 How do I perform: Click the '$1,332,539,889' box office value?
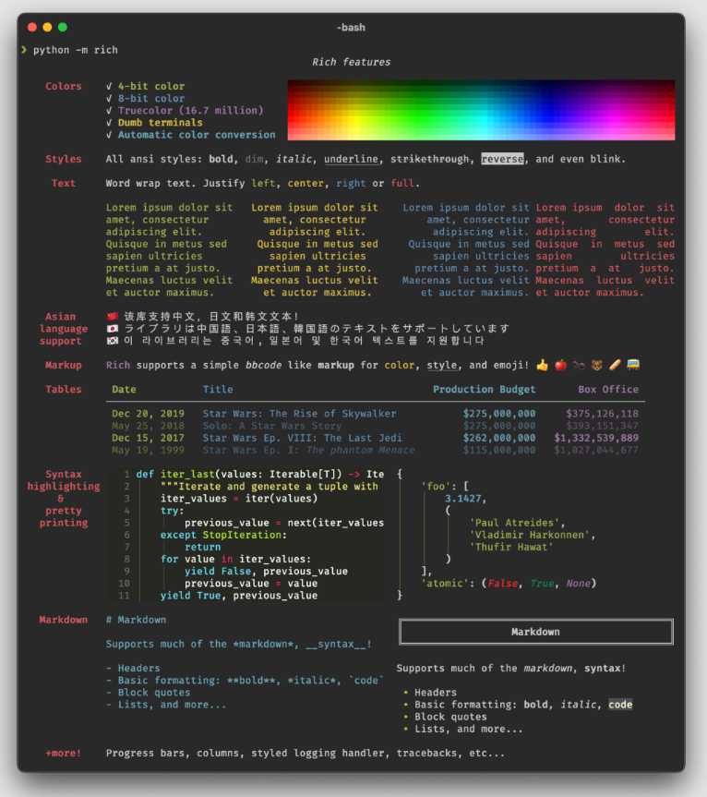[x=596, y=438]
